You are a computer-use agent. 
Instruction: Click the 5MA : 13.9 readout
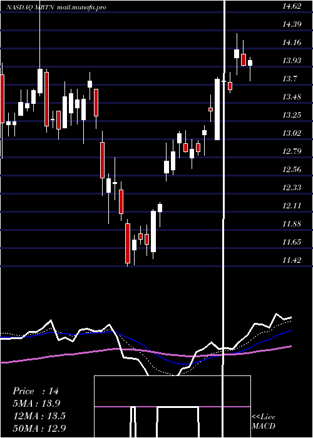tap(36, 404)
